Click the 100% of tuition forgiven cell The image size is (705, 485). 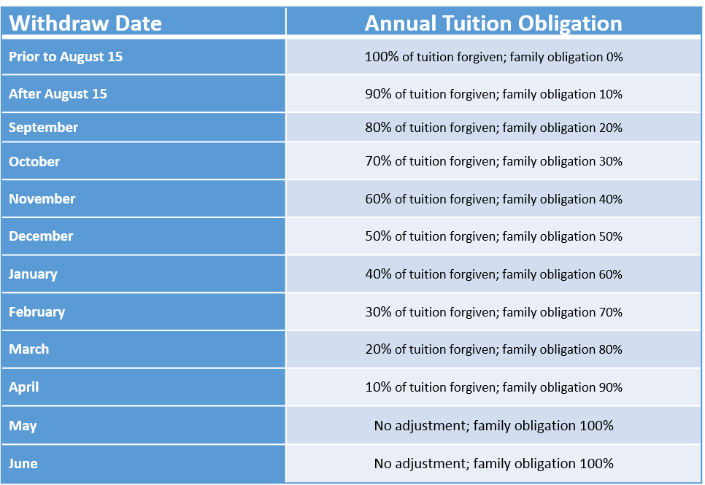tap(493, 57)
